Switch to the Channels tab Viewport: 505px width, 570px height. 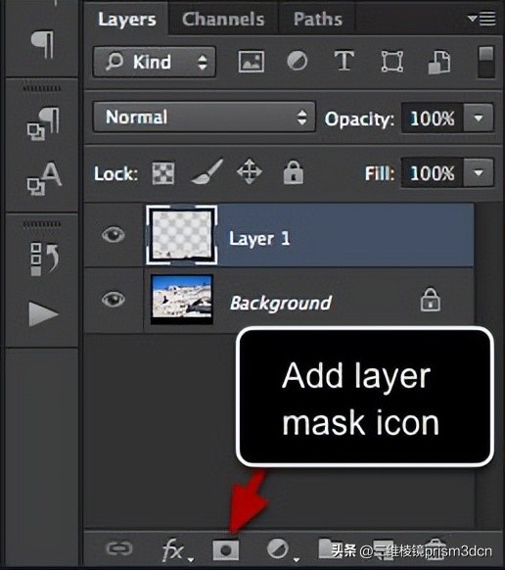223,20
